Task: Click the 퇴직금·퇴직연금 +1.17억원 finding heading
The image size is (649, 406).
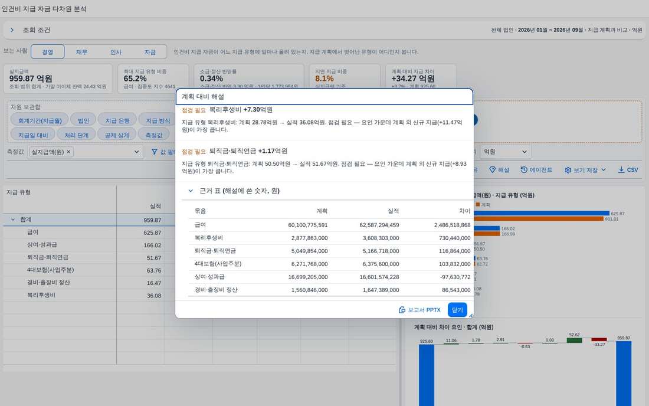Action: click(x=248, y=151)
